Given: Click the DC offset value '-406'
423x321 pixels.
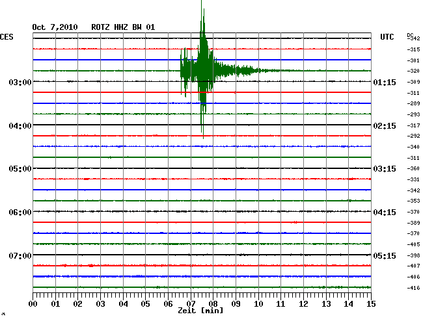Looking at the screenshot, I should tap(413, 277).
